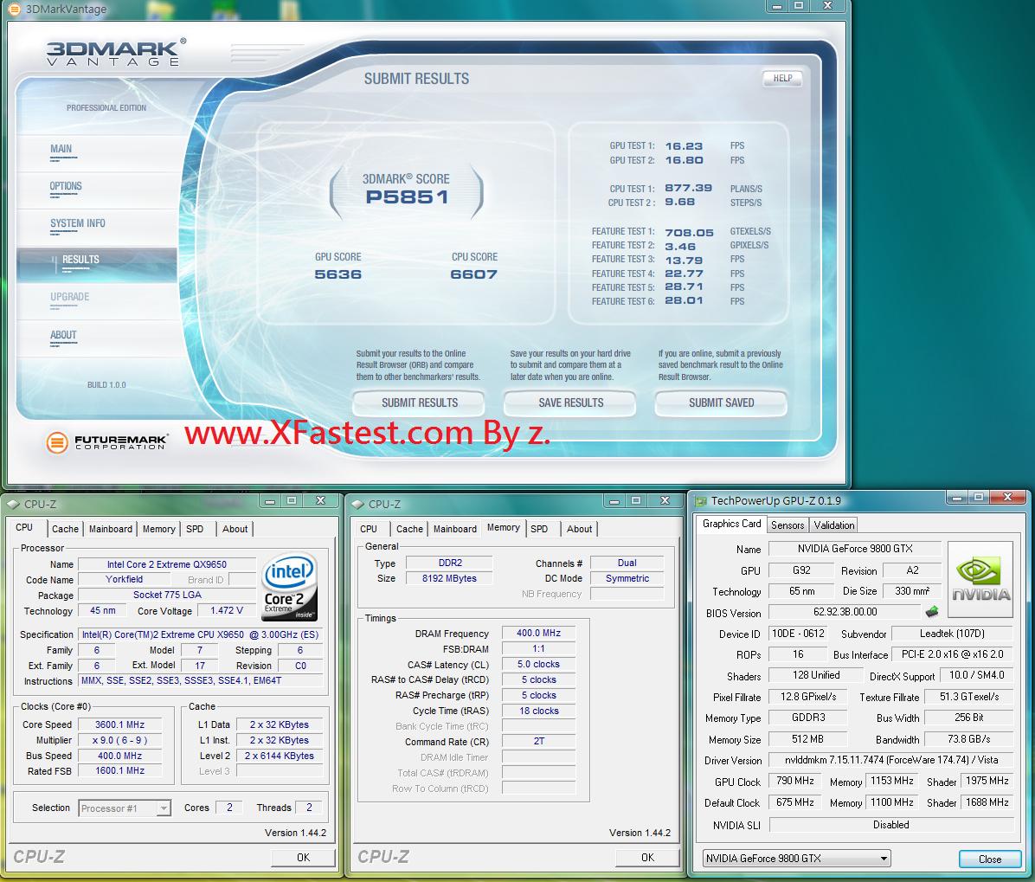Open the Processor #1 selection dropdown
The width and height of the screenshot is (1035, 882).
(x=125, y=808)
